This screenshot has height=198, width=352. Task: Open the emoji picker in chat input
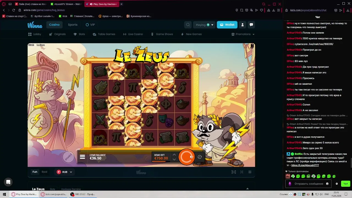coord(327,184)
